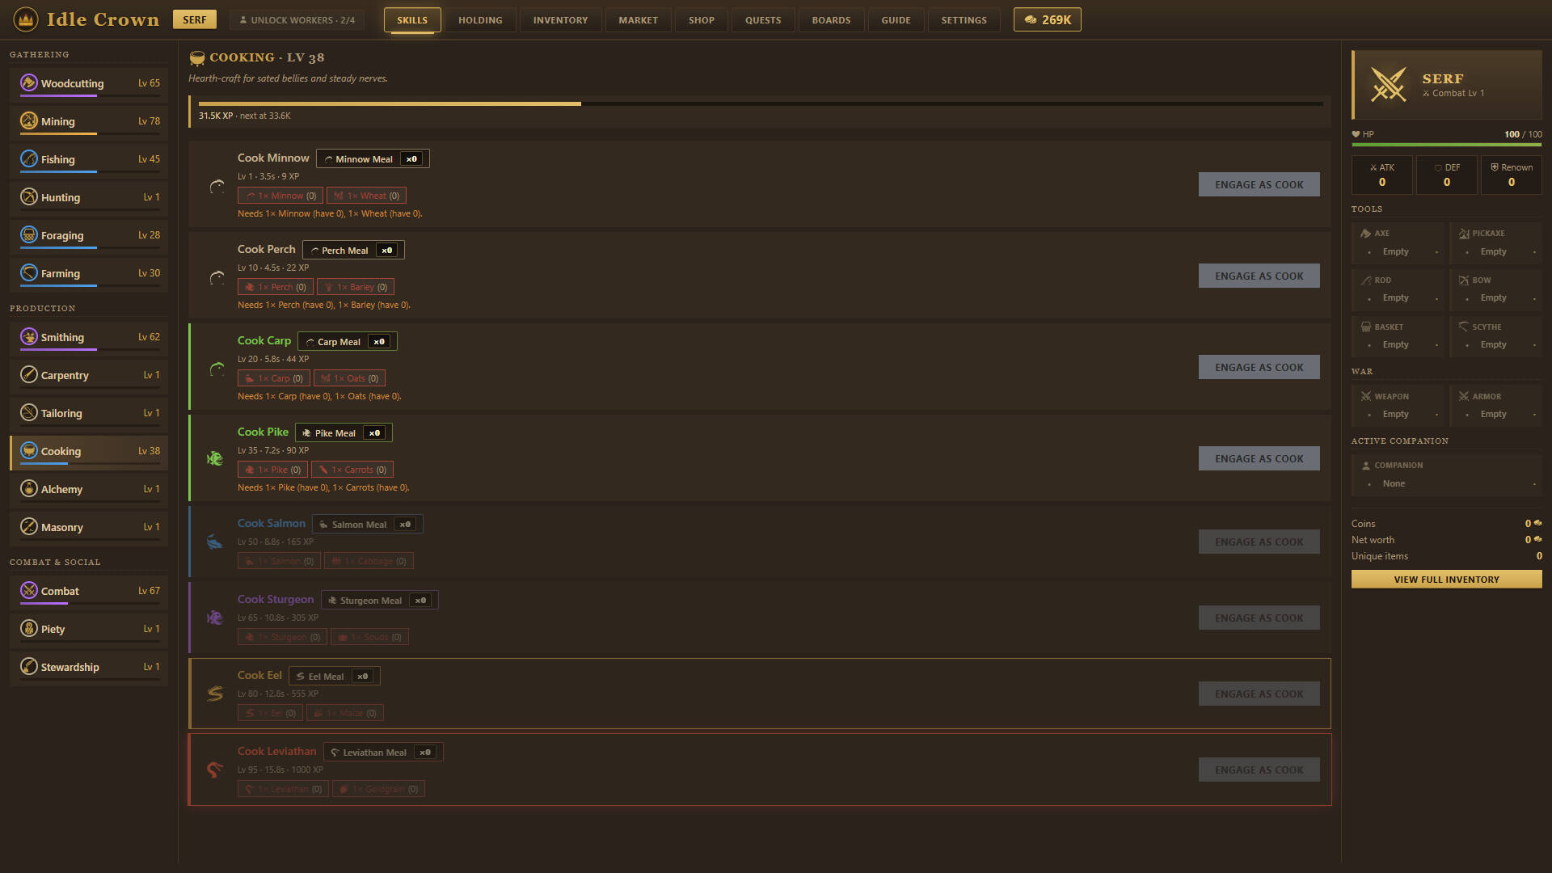Screen dimensions: 1552x873
Task: Select the Alchemy skill icon
Action: (x=29, y=489)
